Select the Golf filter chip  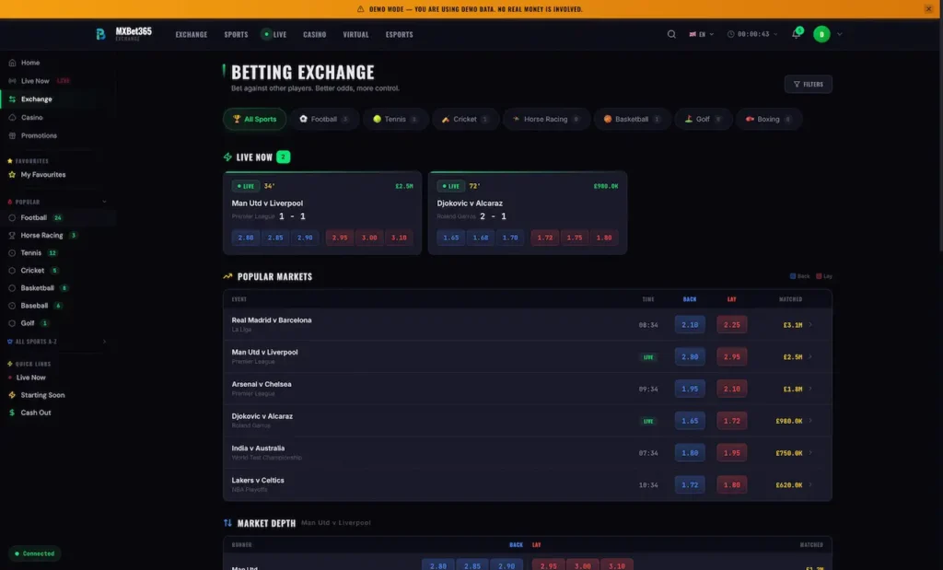pos(703,119)
